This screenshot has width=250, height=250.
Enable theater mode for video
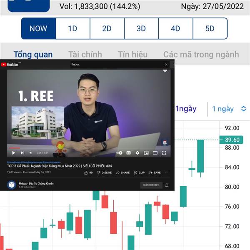point(155,153)
